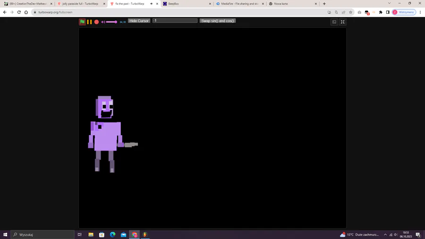
Task: Open the network status icon
Action: tap(391, 235)
